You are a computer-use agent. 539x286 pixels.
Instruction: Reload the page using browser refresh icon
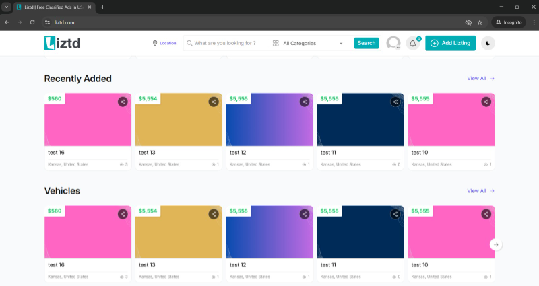tap(32, 22)
